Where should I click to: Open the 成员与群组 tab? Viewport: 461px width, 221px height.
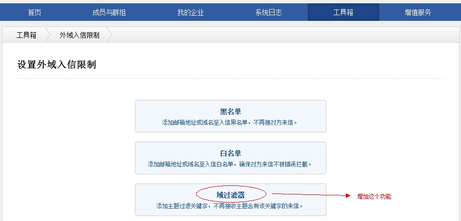tap(112, 12)
